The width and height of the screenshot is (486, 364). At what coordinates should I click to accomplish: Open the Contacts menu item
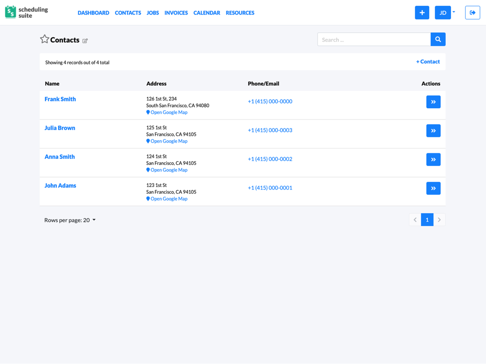[x=128, y=13]
